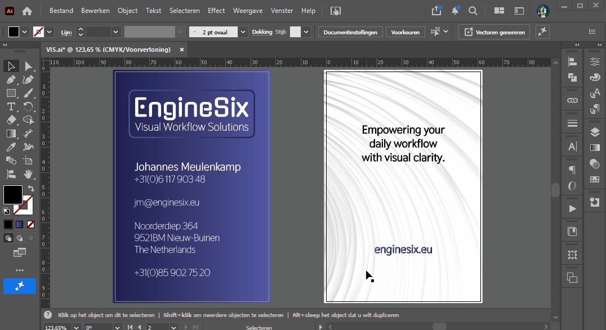Viewport: 606px width, 330px height.
Task: Open the Layers panel icon
Action: click(595, 132)
